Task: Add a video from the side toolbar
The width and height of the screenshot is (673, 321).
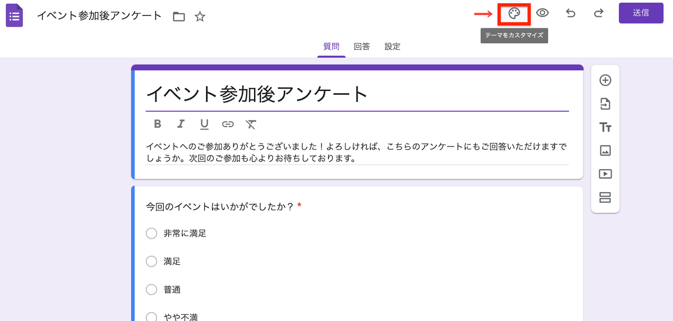Action: (x=605, y=174)
